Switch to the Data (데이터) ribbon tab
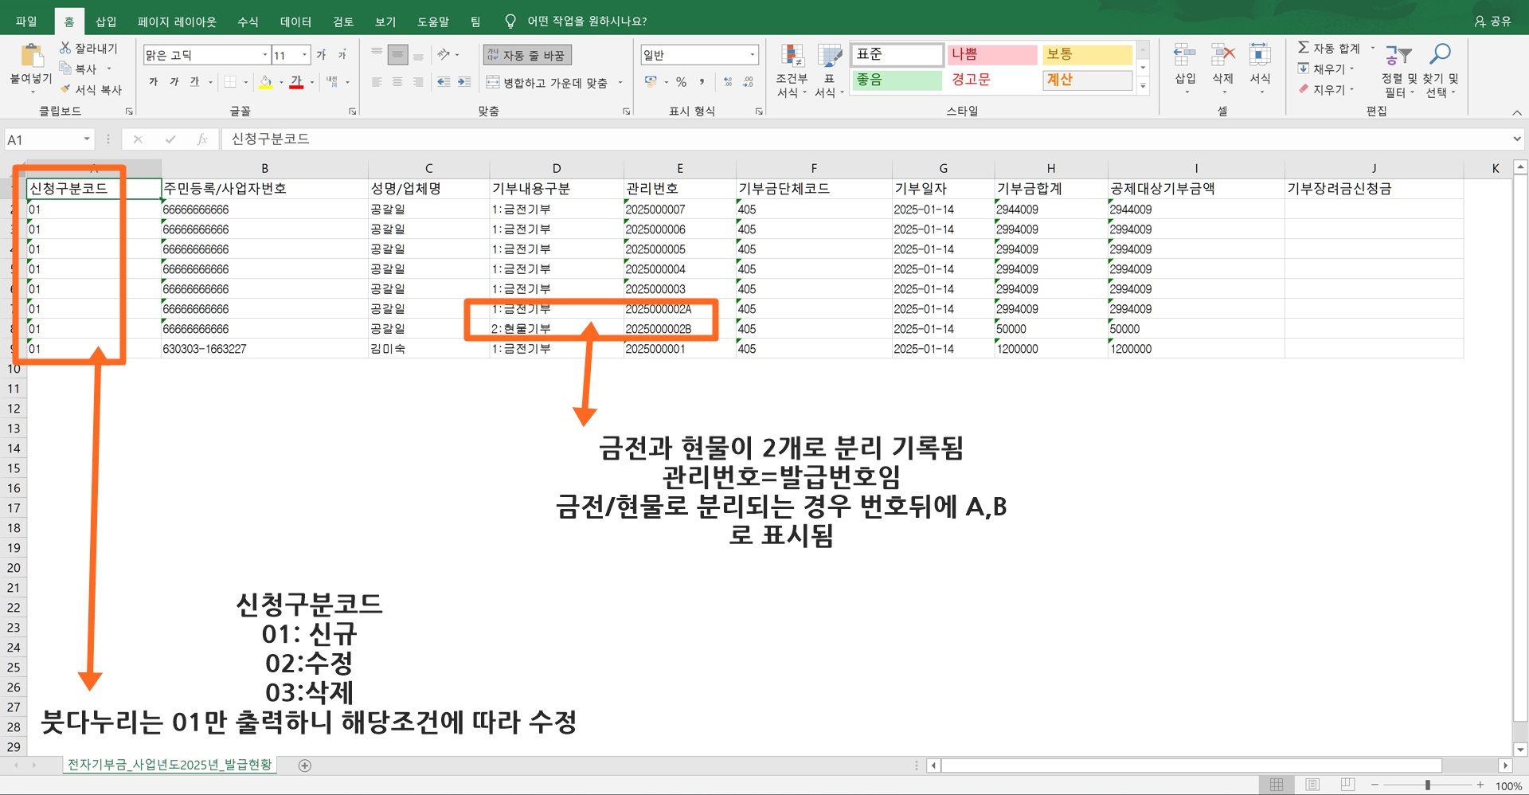This screenshot has width=1529, height=795. click(x=295, y=22)
